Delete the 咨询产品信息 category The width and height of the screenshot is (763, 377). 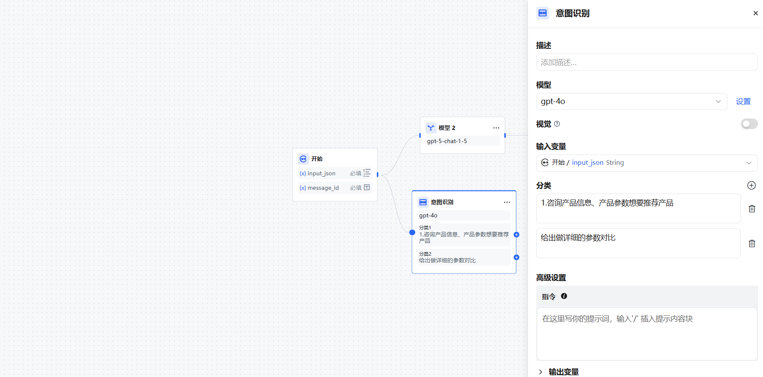752,208
